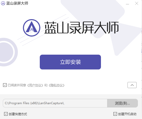This screenshot has height=119, width=142.
Task: Click the C:\Program Files (x86)\LanShanCapture\ path text
Action: [34, 103]
